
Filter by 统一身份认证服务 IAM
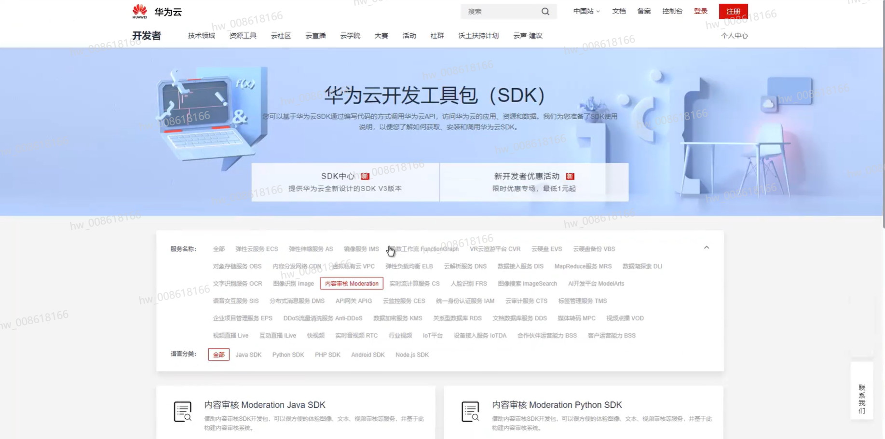pyautogui.click(x=465, y=301)
